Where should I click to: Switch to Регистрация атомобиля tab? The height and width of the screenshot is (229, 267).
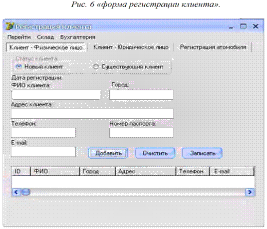tap(213, 47)
